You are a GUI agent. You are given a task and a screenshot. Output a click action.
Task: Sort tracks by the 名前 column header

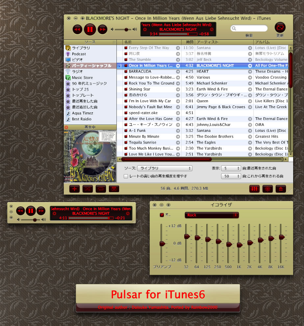click(152, 42)
